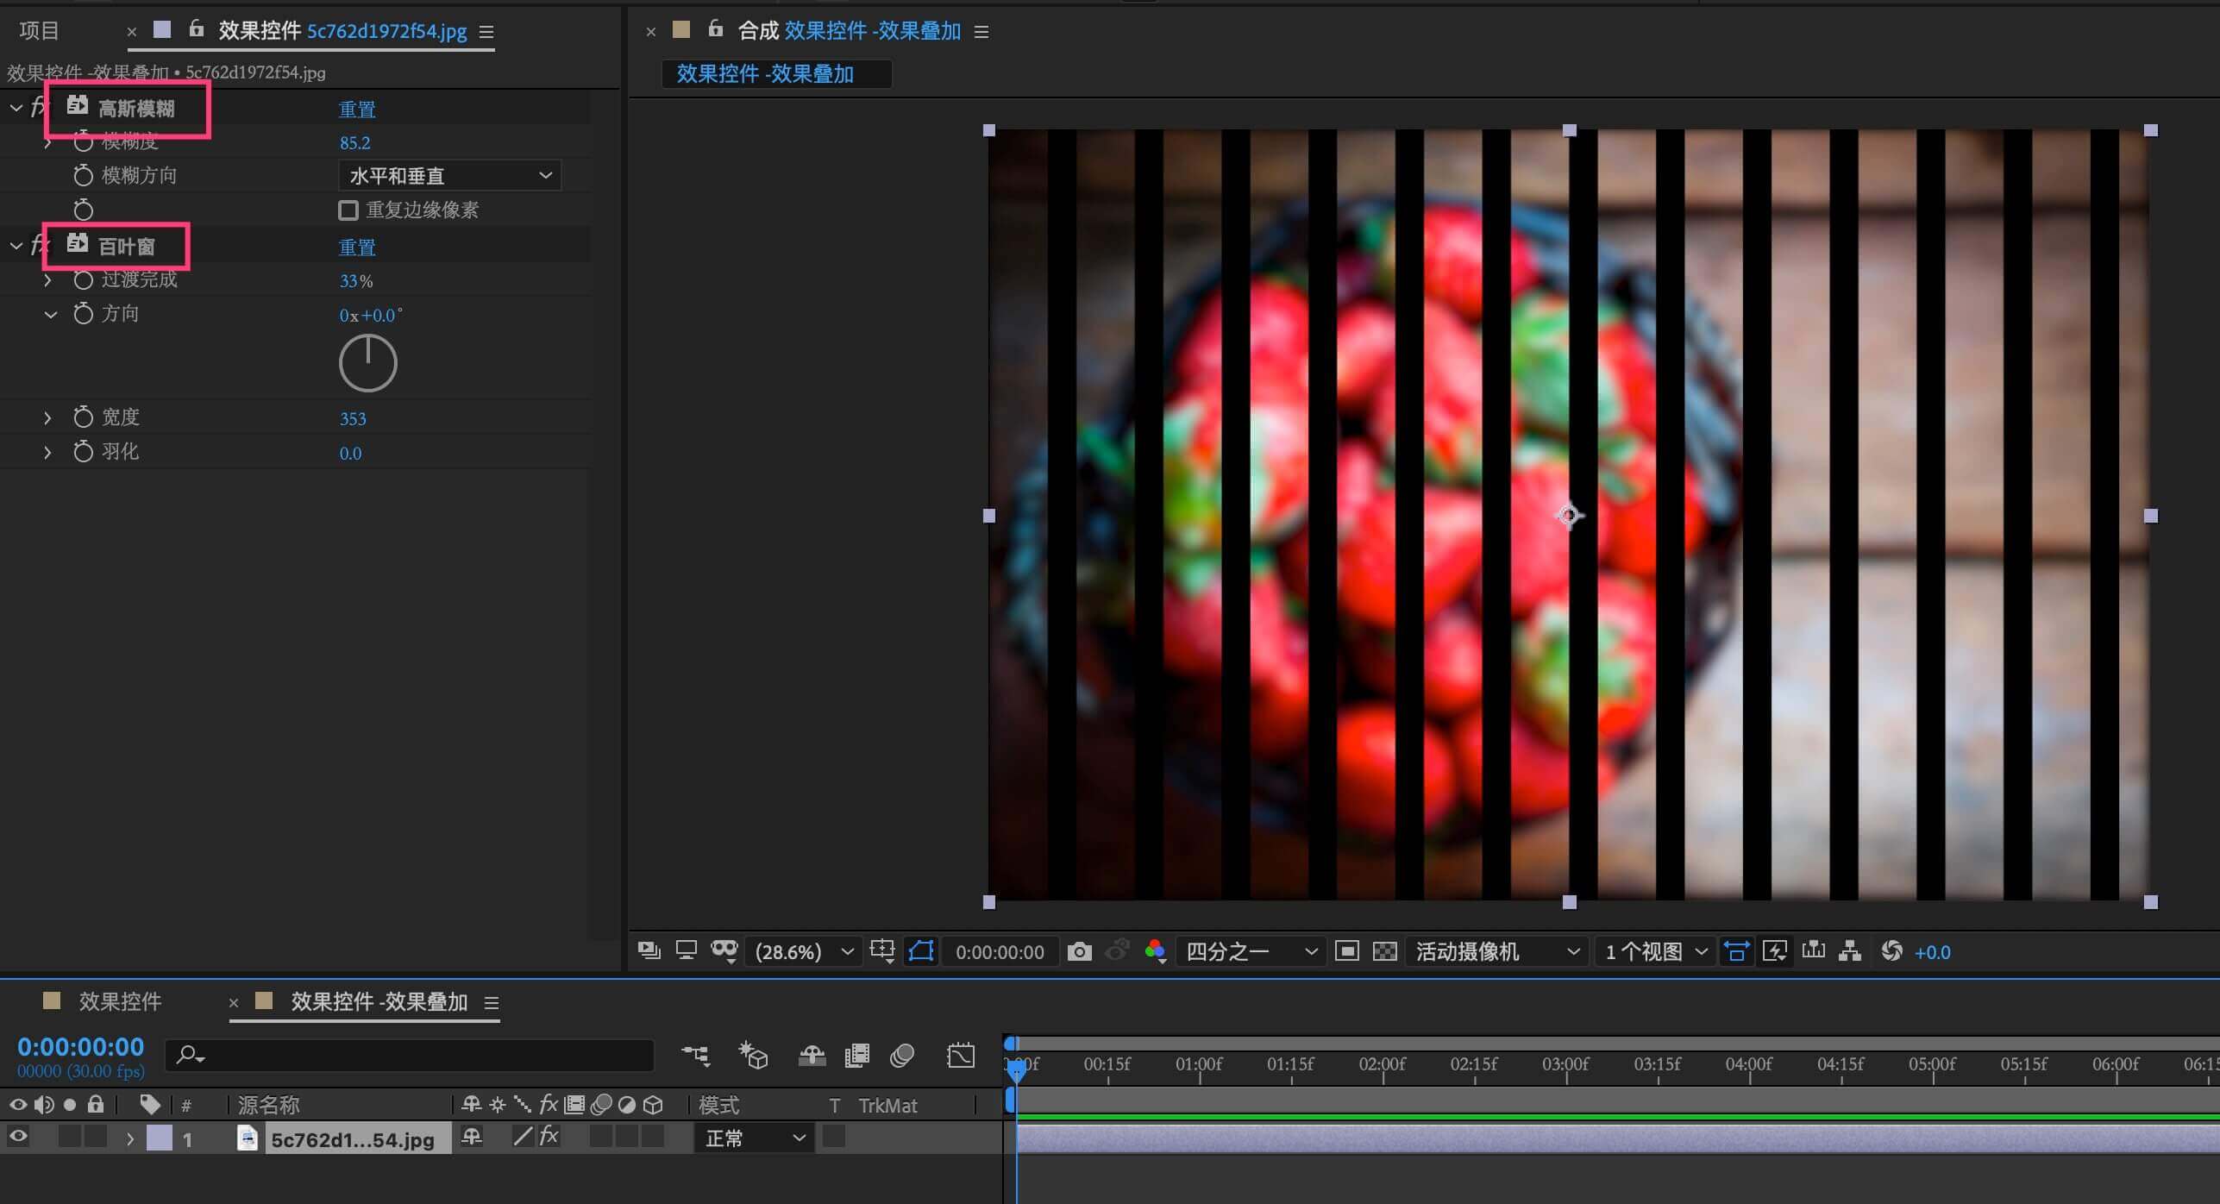Open the 水平和垂直 blur direction dropdown
This screenshot has width=2220, height=1204.
tap(449, 176)
